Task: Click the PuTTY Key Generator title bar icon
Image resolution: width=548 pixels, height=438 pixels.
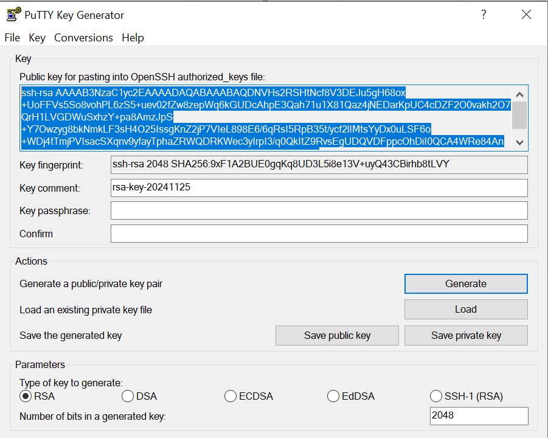Action: tap(12, 15)
